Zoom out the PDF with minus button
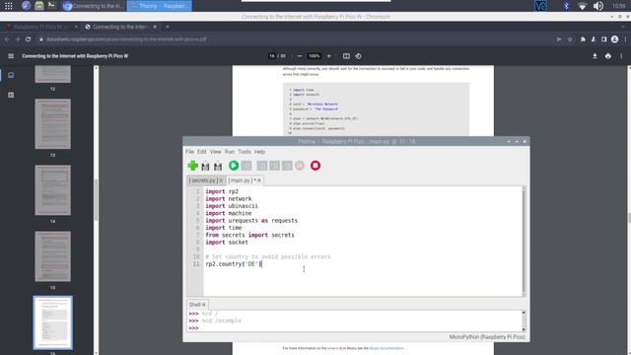This screenshot has width=631, height=355. pos(300,56)
